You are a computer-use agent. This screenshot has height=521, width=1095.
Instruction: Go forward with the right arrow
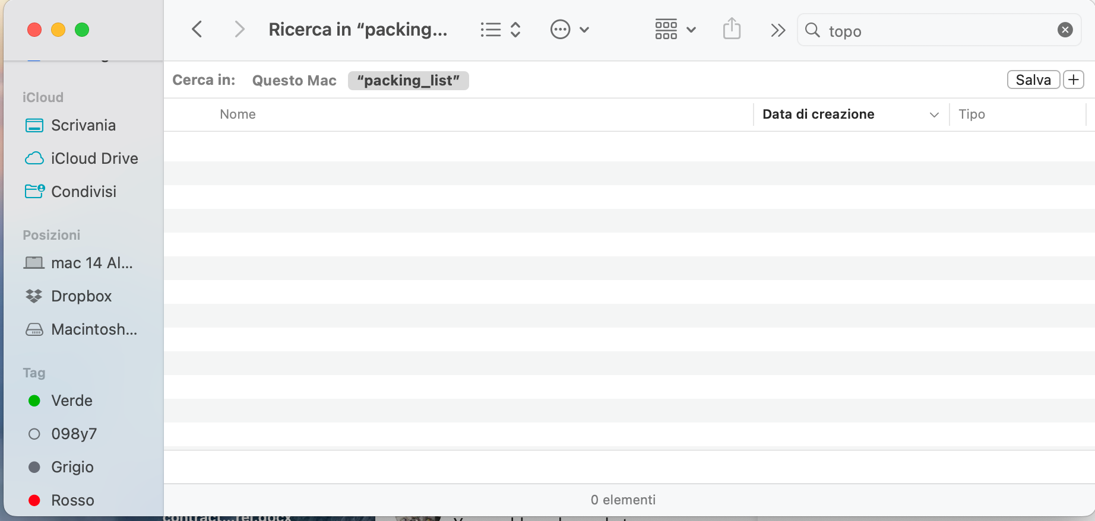[239, 29]
